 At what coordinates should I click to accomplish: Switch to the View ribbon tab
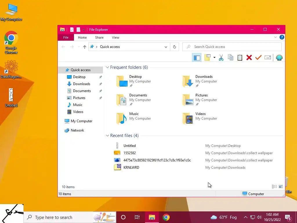[115, 37]
